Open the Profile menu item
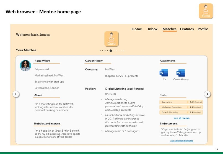The height and width of the screenshot is (154, 223). tap(203, 29)
